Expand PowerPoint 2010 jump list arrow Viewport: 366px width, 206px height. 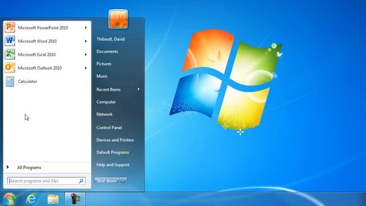tap(86, 28)
